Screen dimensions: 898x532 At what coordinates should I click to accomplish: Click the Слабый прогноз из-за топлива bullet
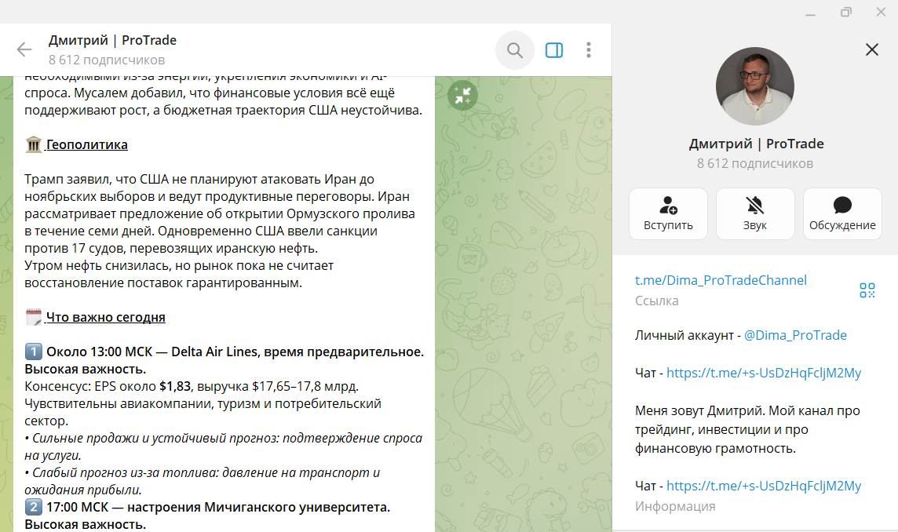click(203, 481)
